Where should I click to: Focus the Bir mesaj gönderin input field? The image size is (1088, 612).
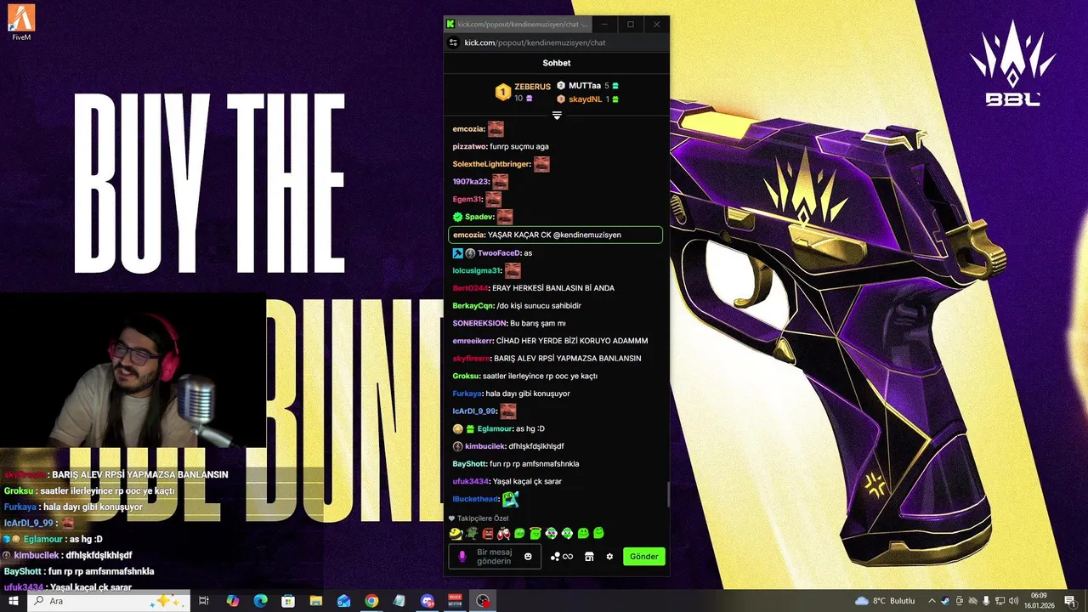tap(495, 557)
